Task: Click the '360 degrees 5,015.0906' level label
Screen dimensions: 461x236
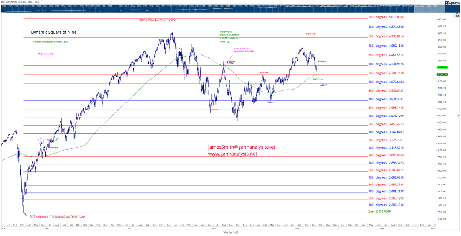Action: click(x=386, y=17)
